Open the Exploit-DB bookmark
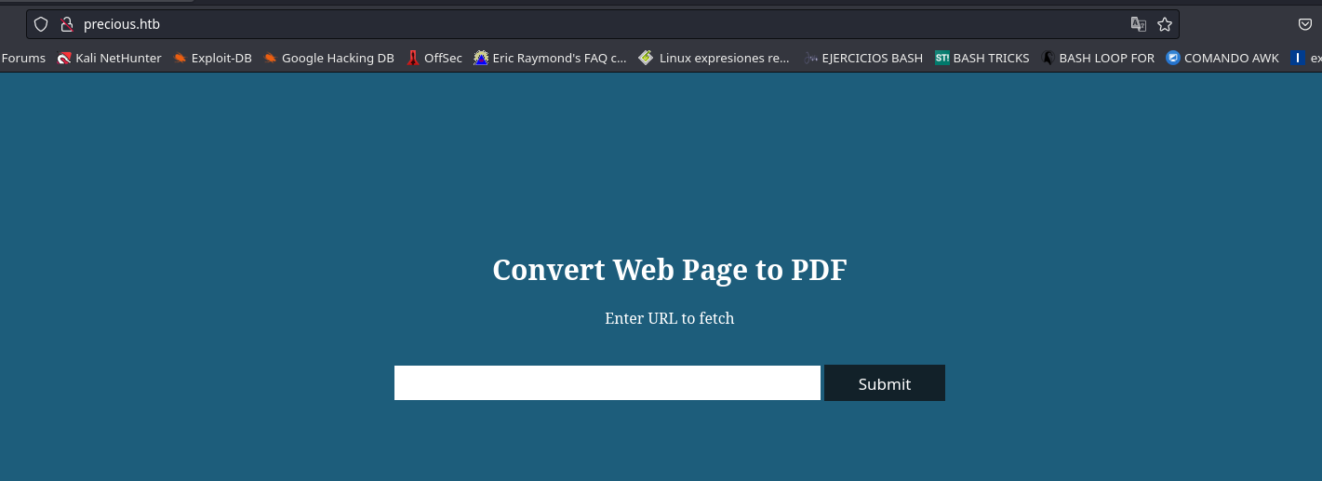This screenshot has height=481, width=1322. 212,58
